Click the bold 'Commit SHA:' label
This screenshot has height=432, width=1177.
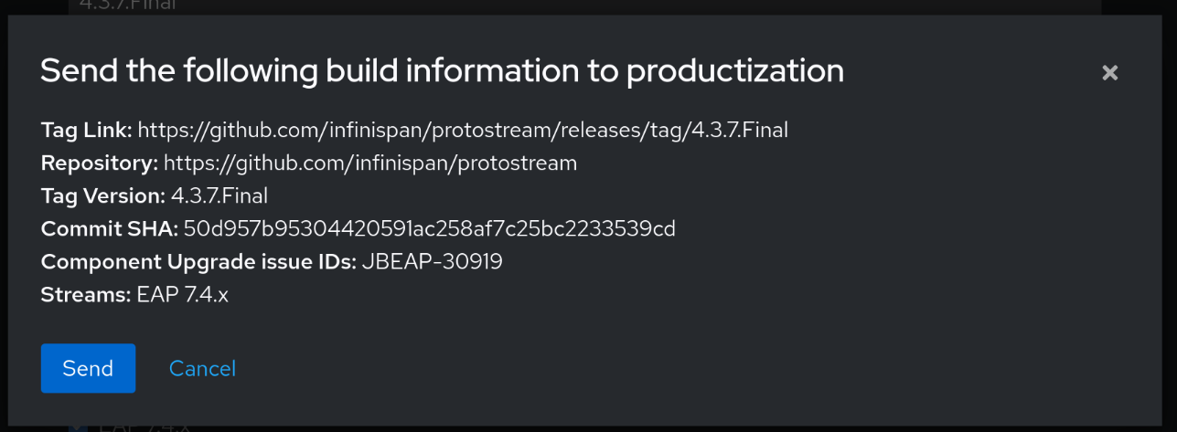point(110,228)
